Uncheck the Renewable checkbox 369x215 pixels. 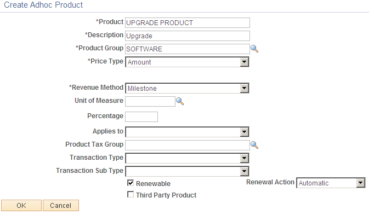point(130,183)
